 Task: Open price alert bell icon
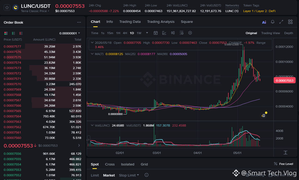(x=273, y=22)
